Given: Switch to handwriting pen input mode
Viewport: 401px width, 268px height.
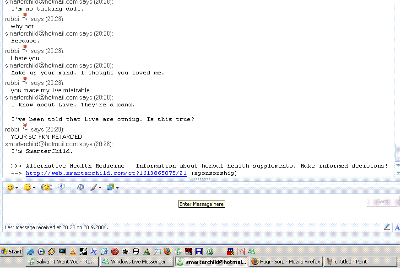Looking at the screenshot, I should pos(387,227).
